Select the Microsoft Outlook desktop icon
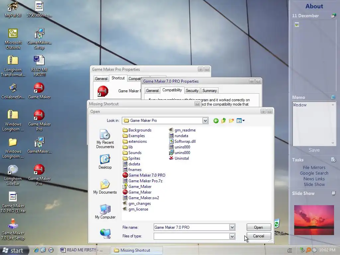340x255 pixels. 13,39
